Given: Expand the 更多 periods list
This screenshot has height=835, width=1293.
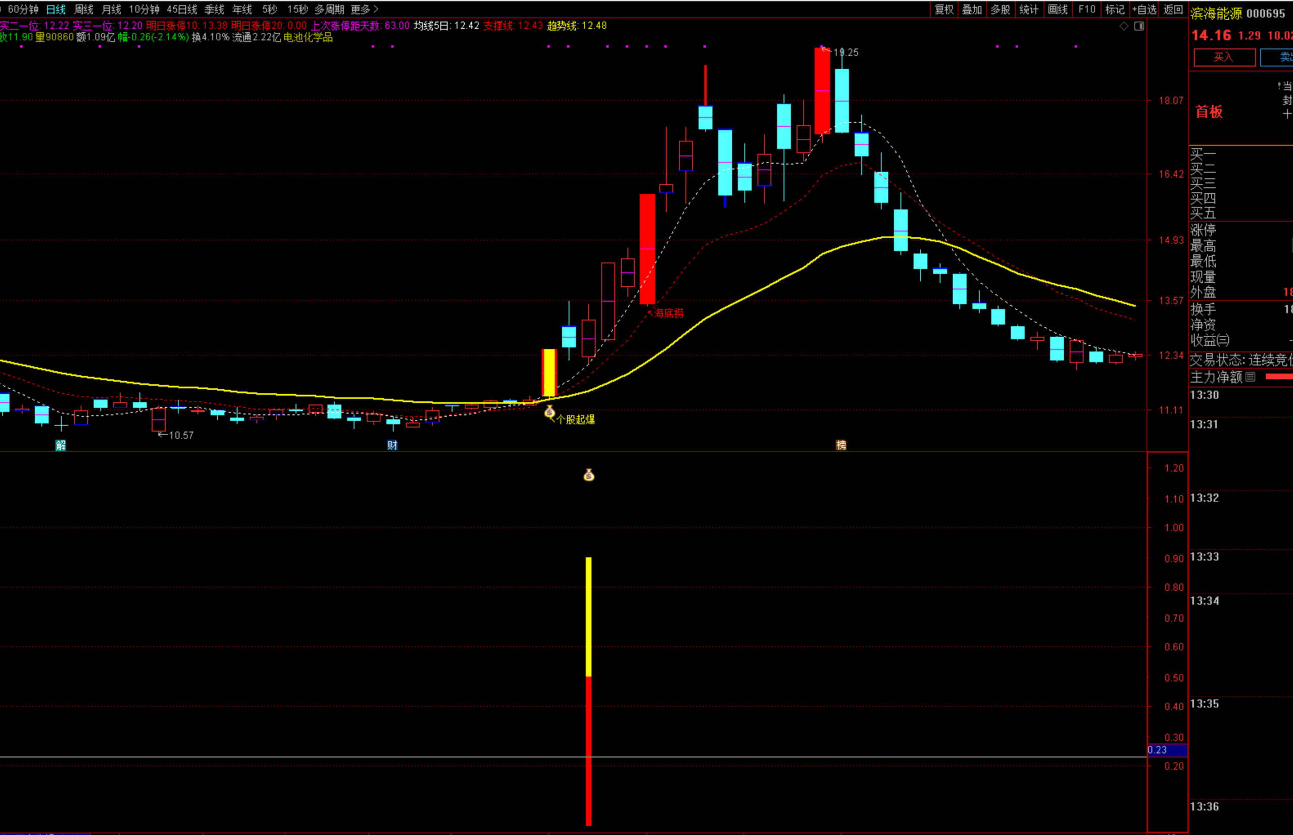Looking at the screenshot, I should click(365, 9).
